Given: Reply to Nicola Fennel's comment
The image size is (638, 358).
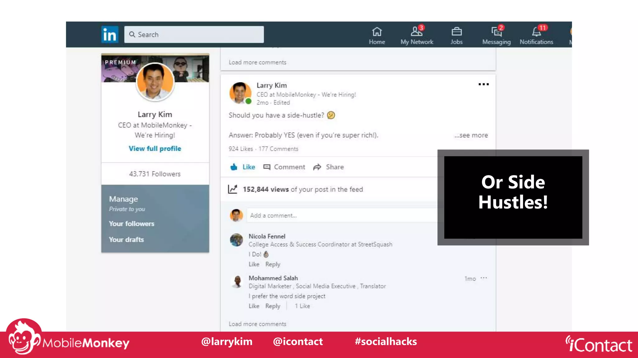Looking at the screenshot, I should pos(273,264).
